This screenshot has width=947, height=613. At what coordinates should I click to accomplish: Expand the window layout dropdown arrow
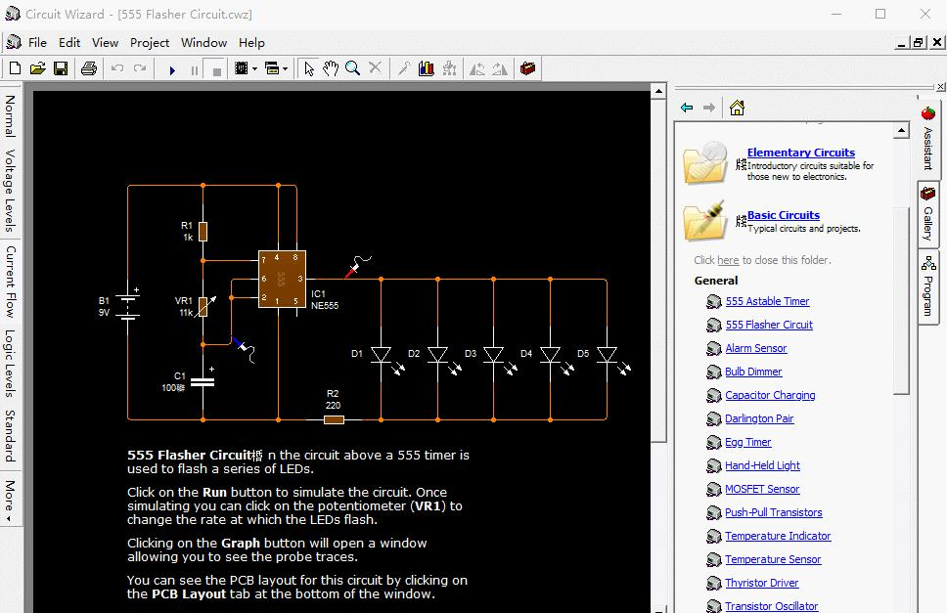click(285, 69)
